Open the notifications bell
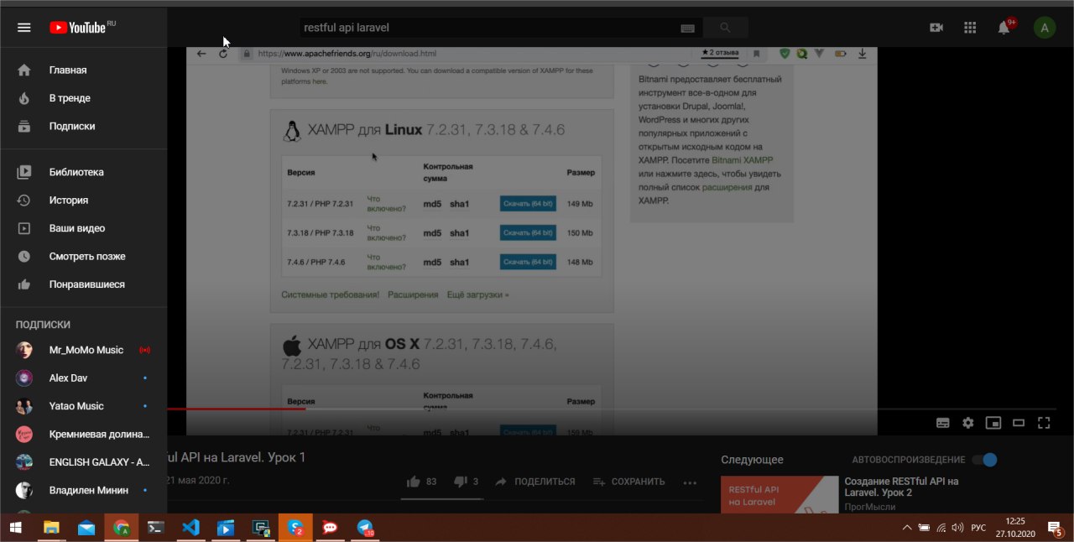Image resolution: width=1074 pixels, height=542 pixels. [x=1004, y=28]
